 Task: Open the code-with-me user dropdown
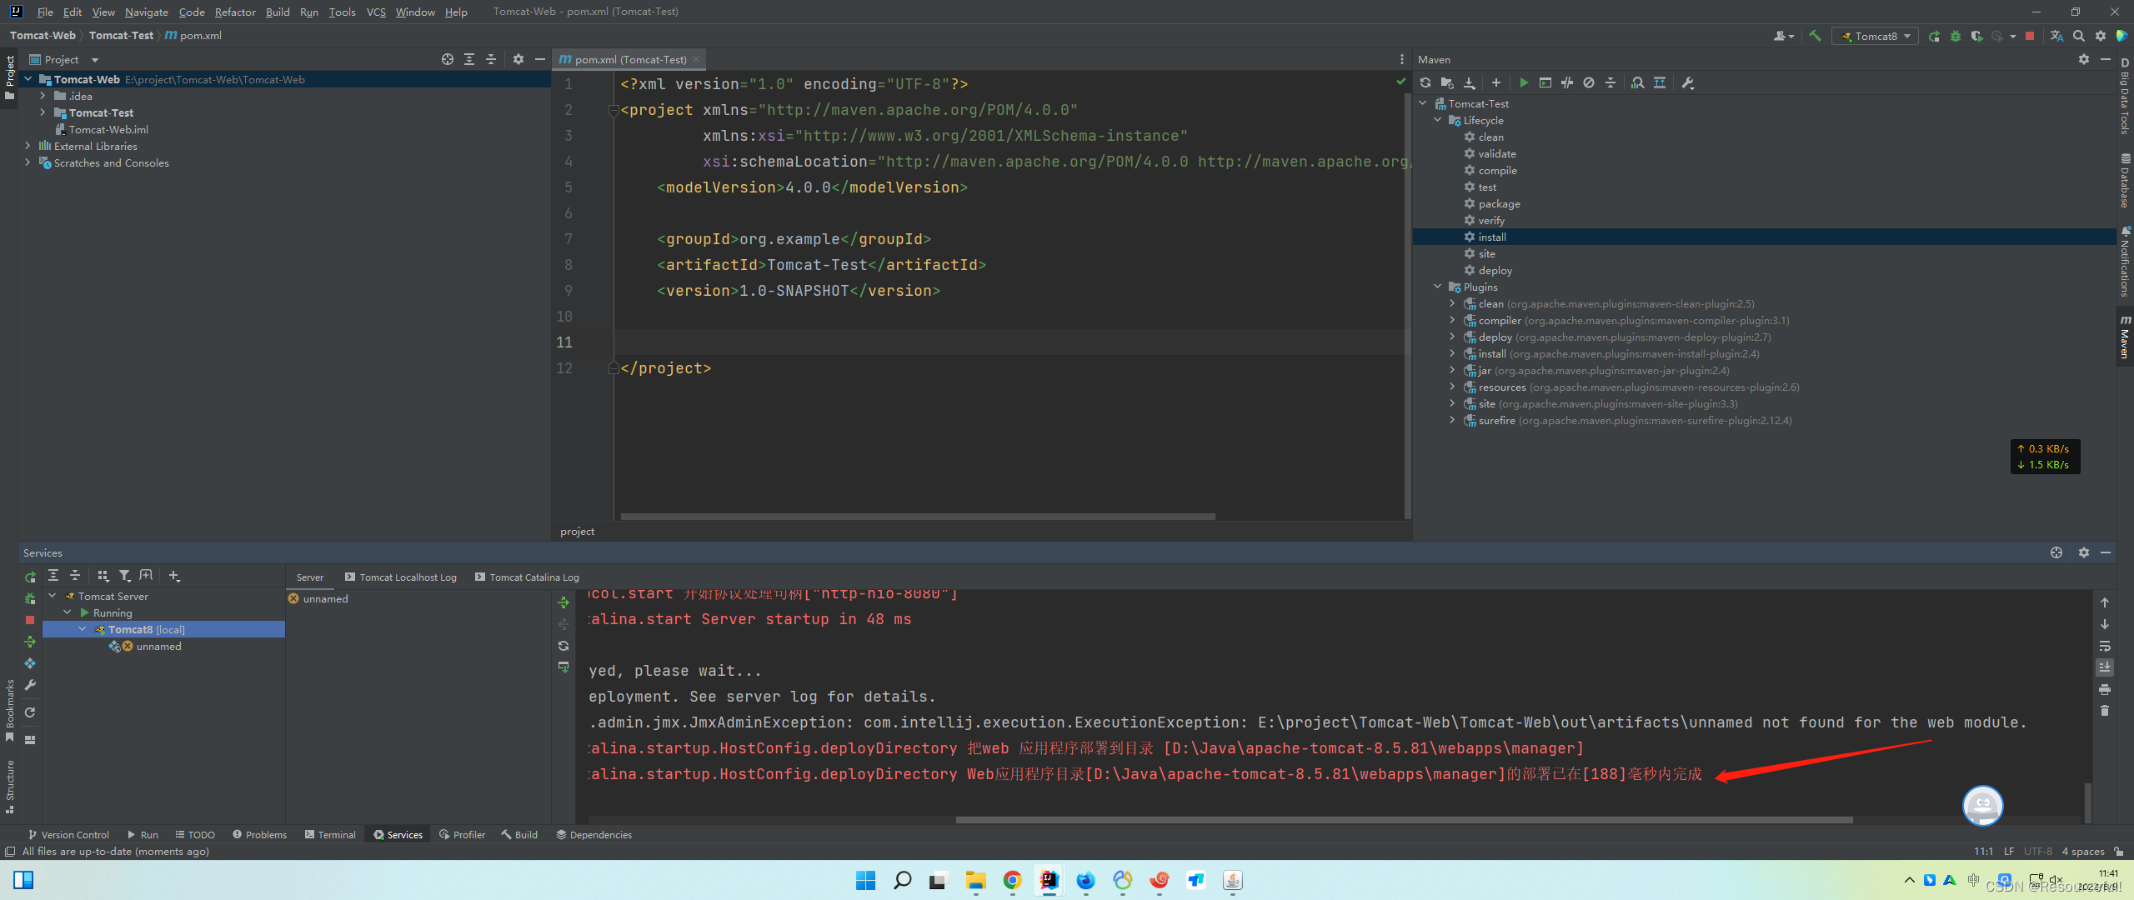[1784, 36]
